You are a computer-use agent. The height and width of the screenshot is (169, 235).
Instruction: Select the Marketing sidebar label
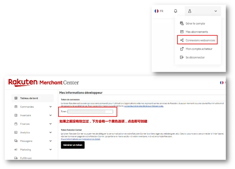point(25,150)
